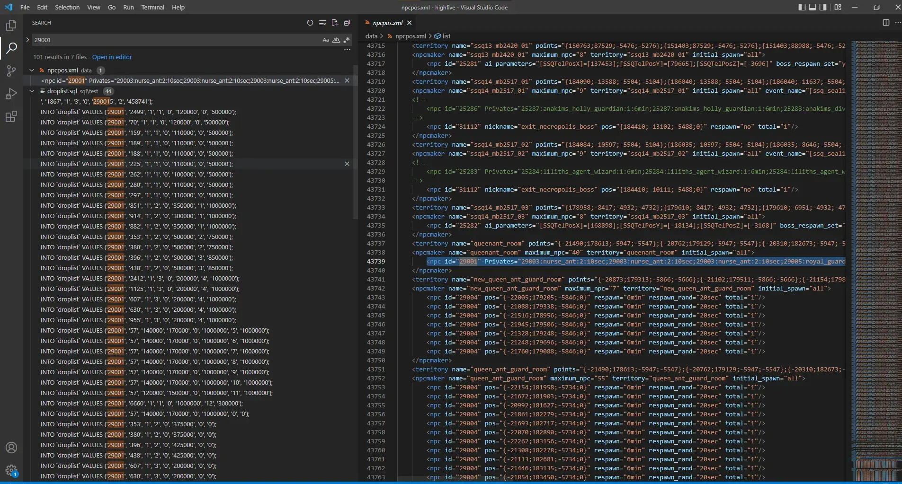
Task: Open the File menu
Action: [25, 7]
